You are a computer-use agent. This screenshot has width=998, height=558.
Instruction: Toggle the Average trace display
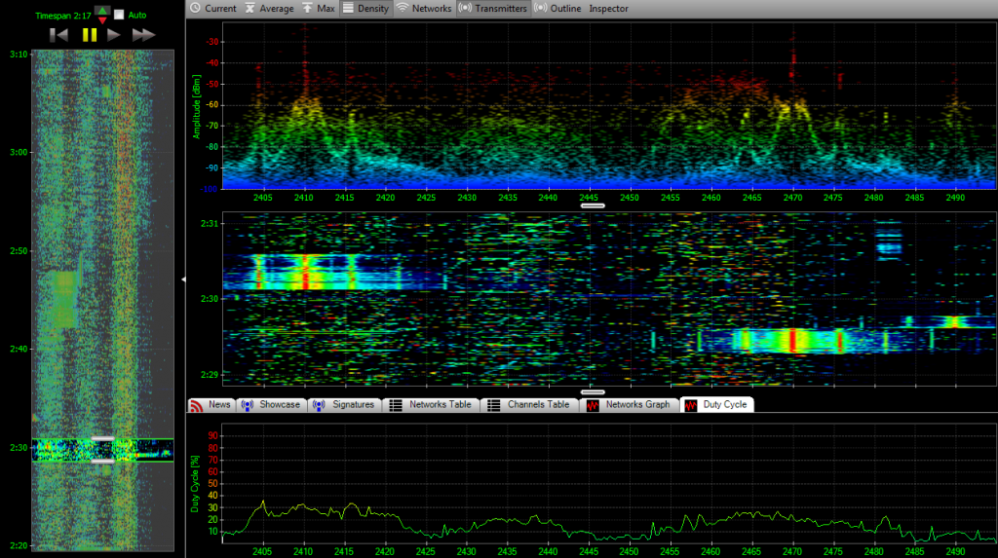click(266, 9)
